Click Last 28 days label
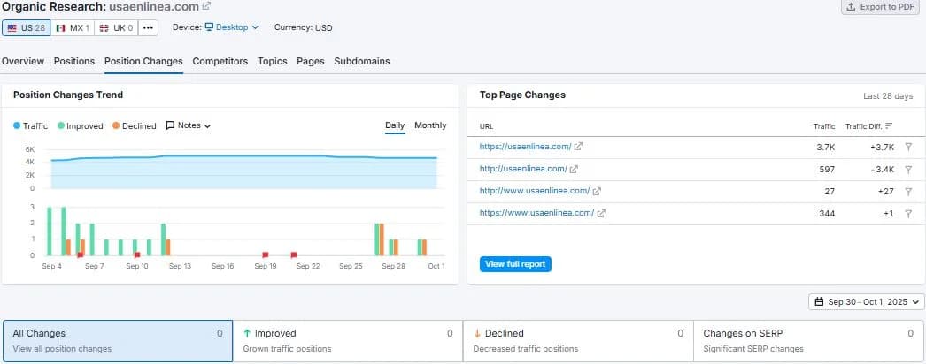The width and height of the screenshot is (926, 364). pyautogui.click(x=888, y=96)
